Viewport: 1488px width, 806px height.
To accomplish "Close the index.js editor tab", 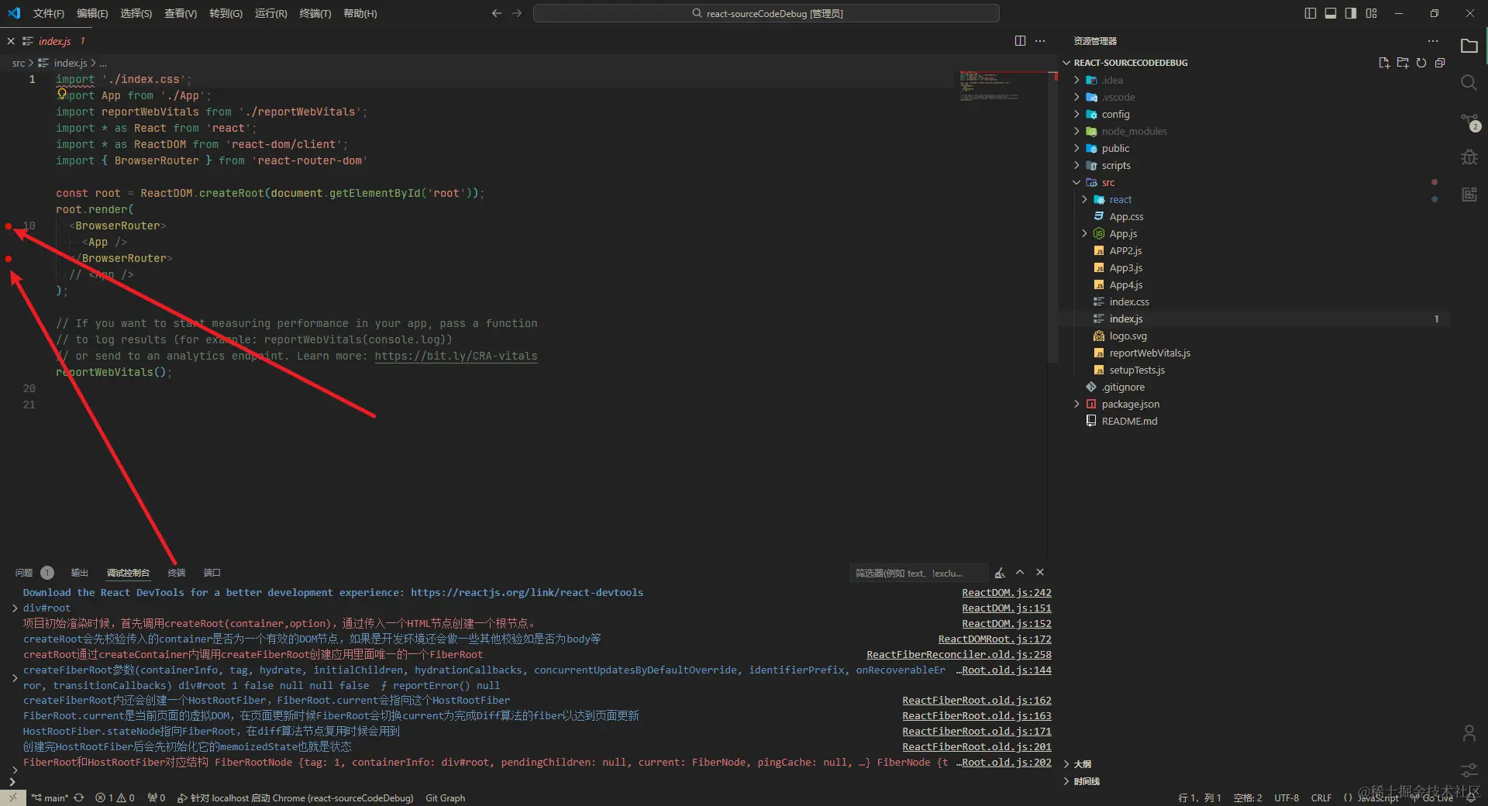I will tap(11, 41).
